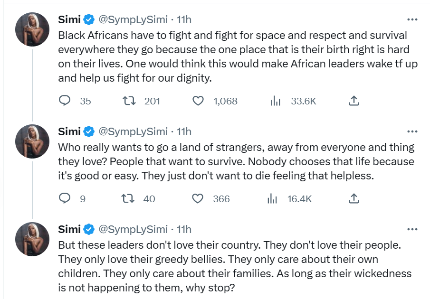Screen dimensions: 430x299
Task: Click the avatar on the third tweet
Action: coord(32,239)
